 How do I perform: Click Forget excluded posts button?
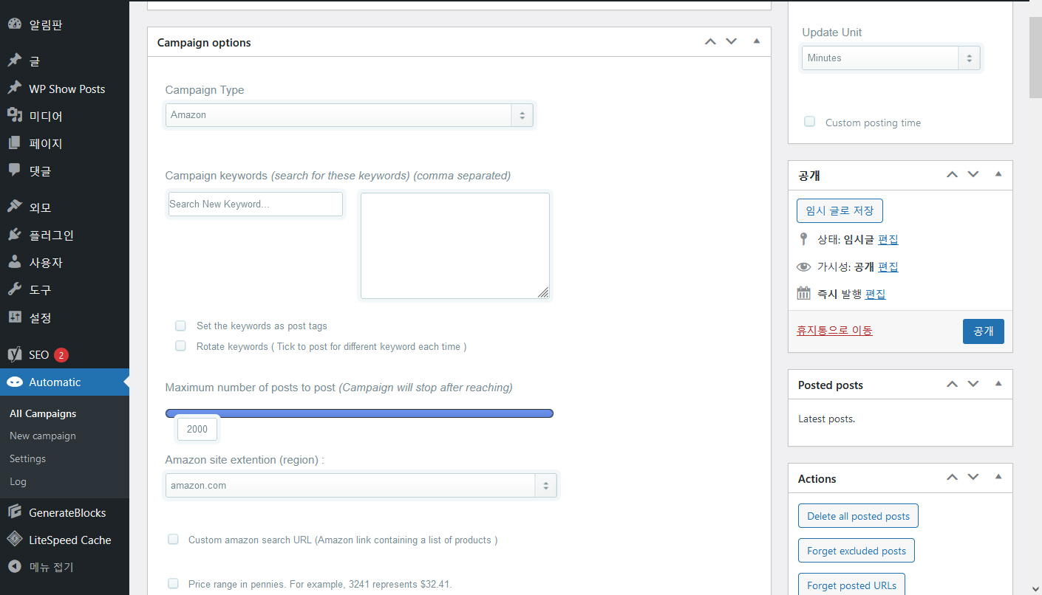coord(857,551)
